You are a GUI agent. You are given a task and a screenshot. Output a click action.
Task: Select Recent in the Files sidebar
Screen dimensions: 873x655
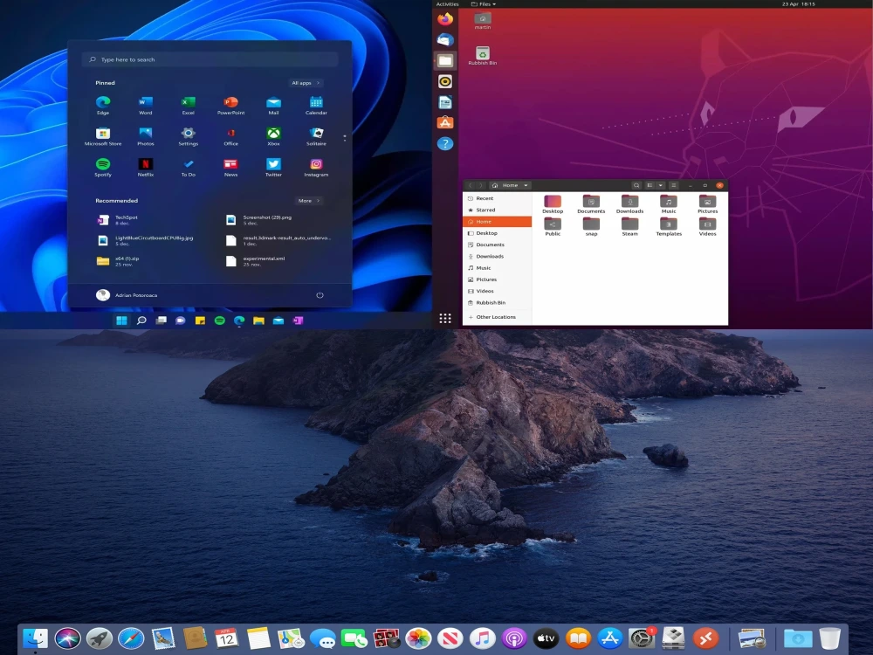coord(498,198)
